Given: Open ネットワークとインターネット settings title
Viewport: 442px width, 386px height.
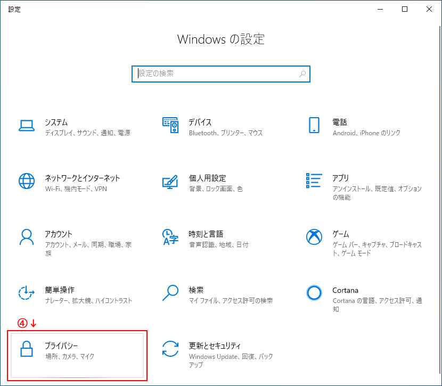Looking at the screenshot, I should coord(83,178).
